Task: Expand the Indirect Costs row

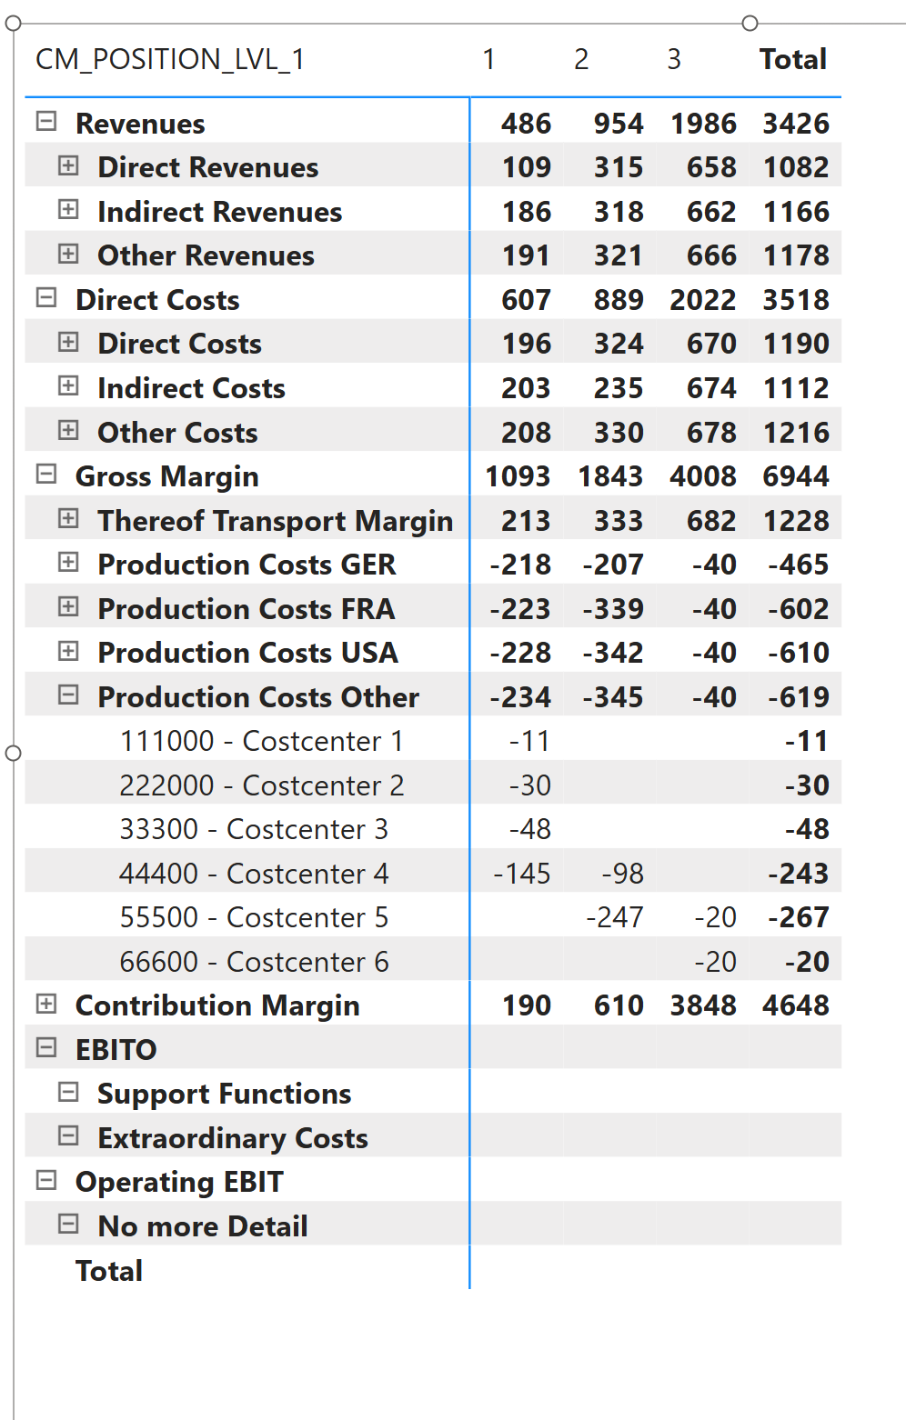Action: pyautogui.click(x=68, y=385)
